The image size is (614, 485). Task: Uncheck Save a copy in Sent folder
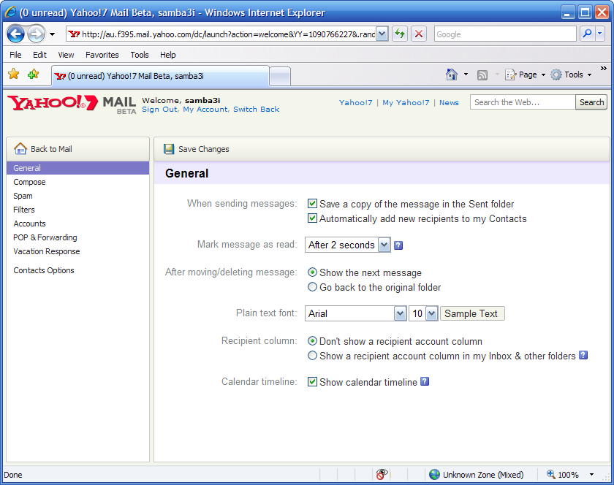tap(313, 205)
